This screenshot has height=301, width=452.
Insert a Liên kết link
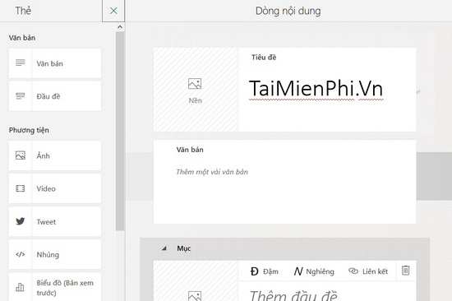click(x=368, y=271)
